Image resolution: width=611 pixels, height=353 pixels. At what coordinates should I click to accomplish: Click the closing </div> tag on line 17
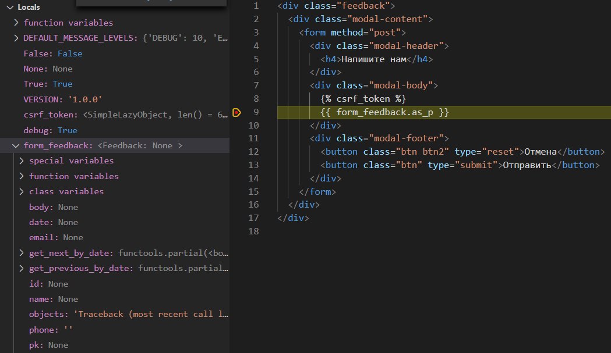[x=293, y=218]
